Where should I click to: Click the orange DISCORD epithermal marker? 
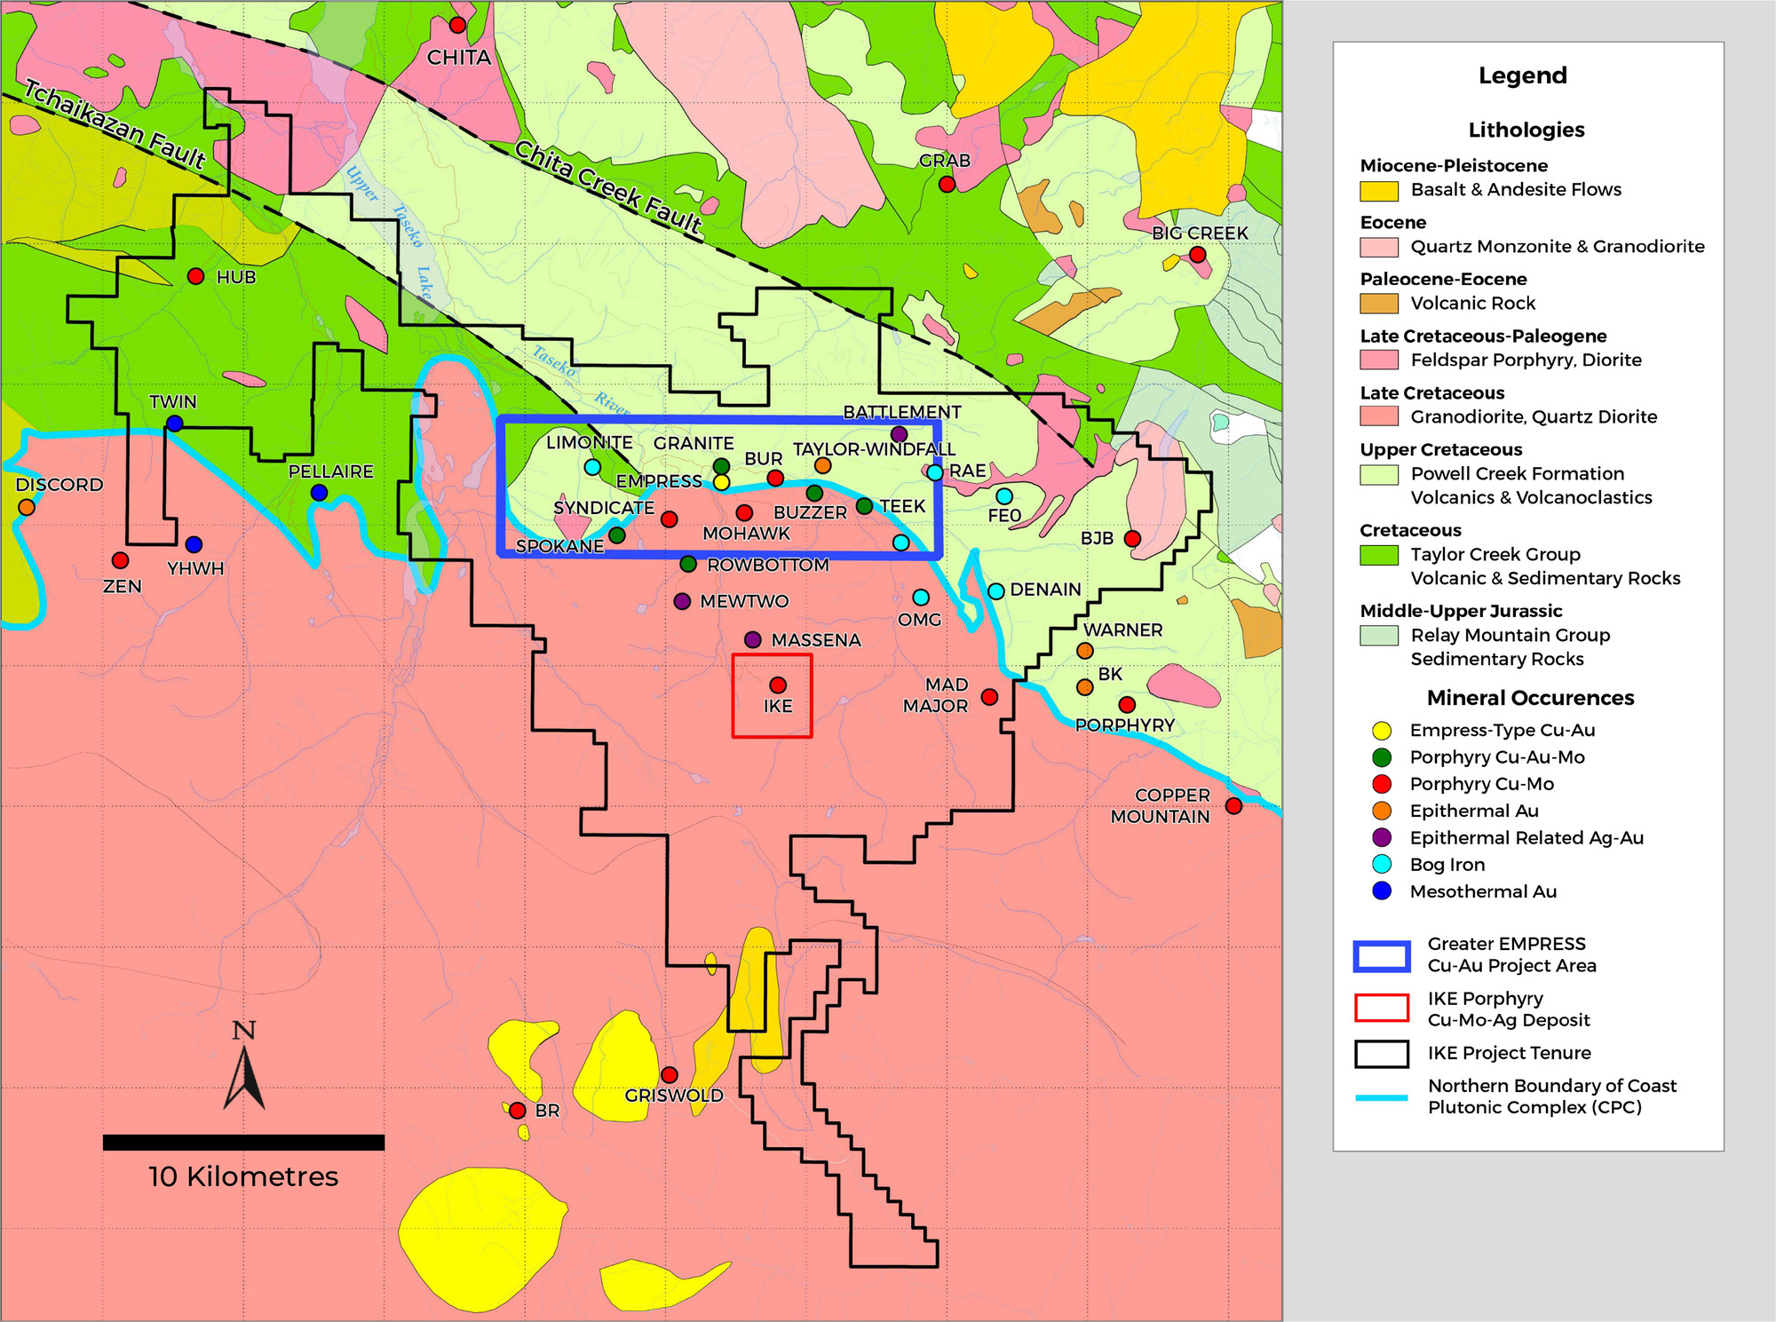point(27,507)
